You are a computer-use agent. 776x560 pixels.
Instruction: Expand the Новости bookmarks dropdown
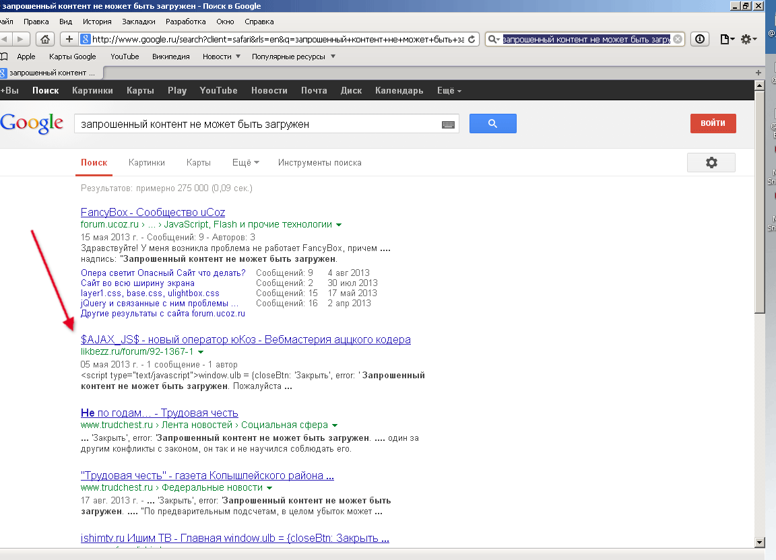point(238,57)
